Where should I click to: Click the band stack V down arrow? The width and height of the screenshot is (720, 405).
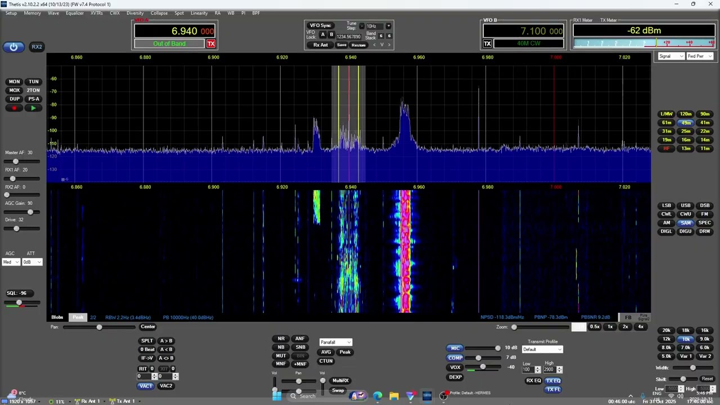pos(381,45)
